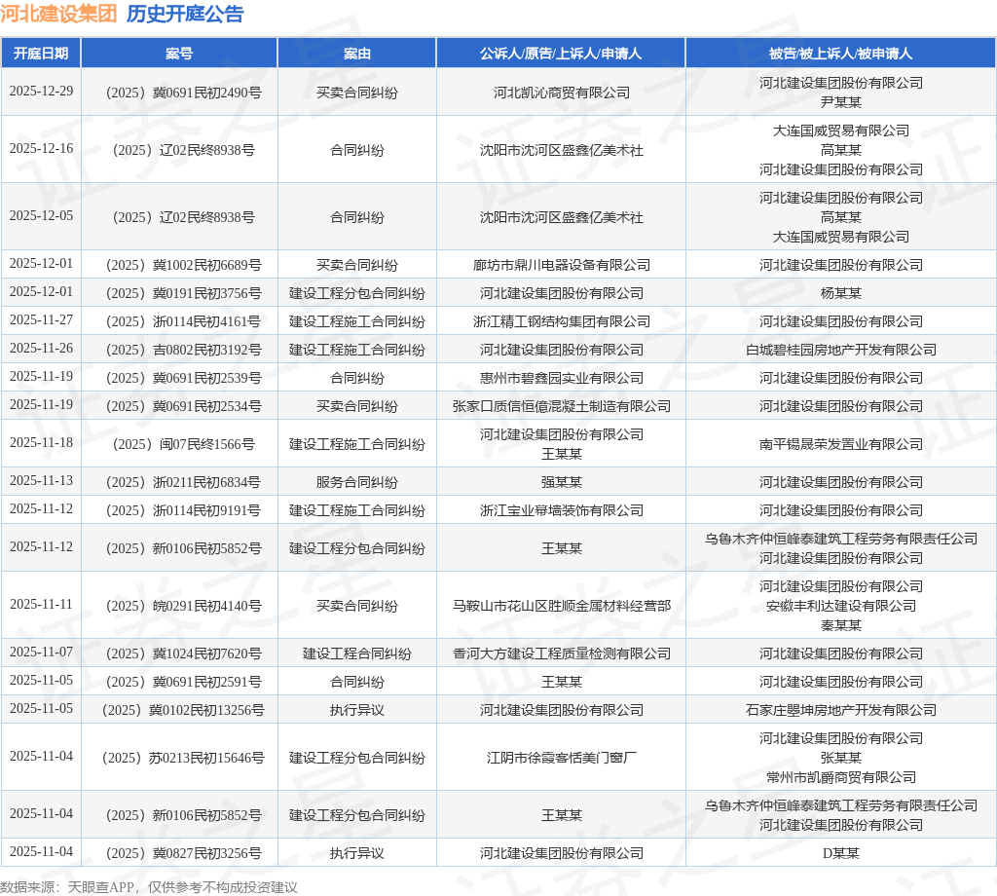Click defendant 张某某
This screenshot has height=896, width=997.
tap(840, 758)
